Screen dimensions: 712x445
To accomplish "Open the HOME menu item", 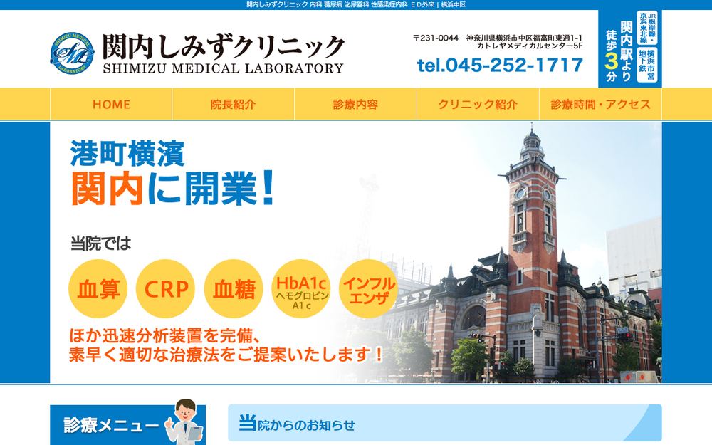I will pos(111,105).
